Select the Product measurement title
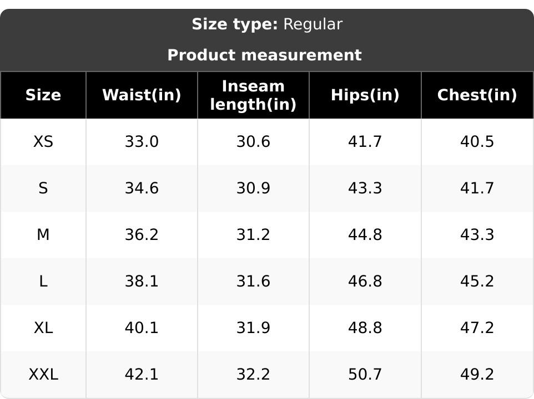The width and height of the screenshot is (534, 399). 264,55
